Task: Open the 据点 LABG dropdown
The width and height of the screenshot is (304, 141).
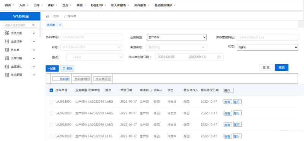Action: pos(95,57)
